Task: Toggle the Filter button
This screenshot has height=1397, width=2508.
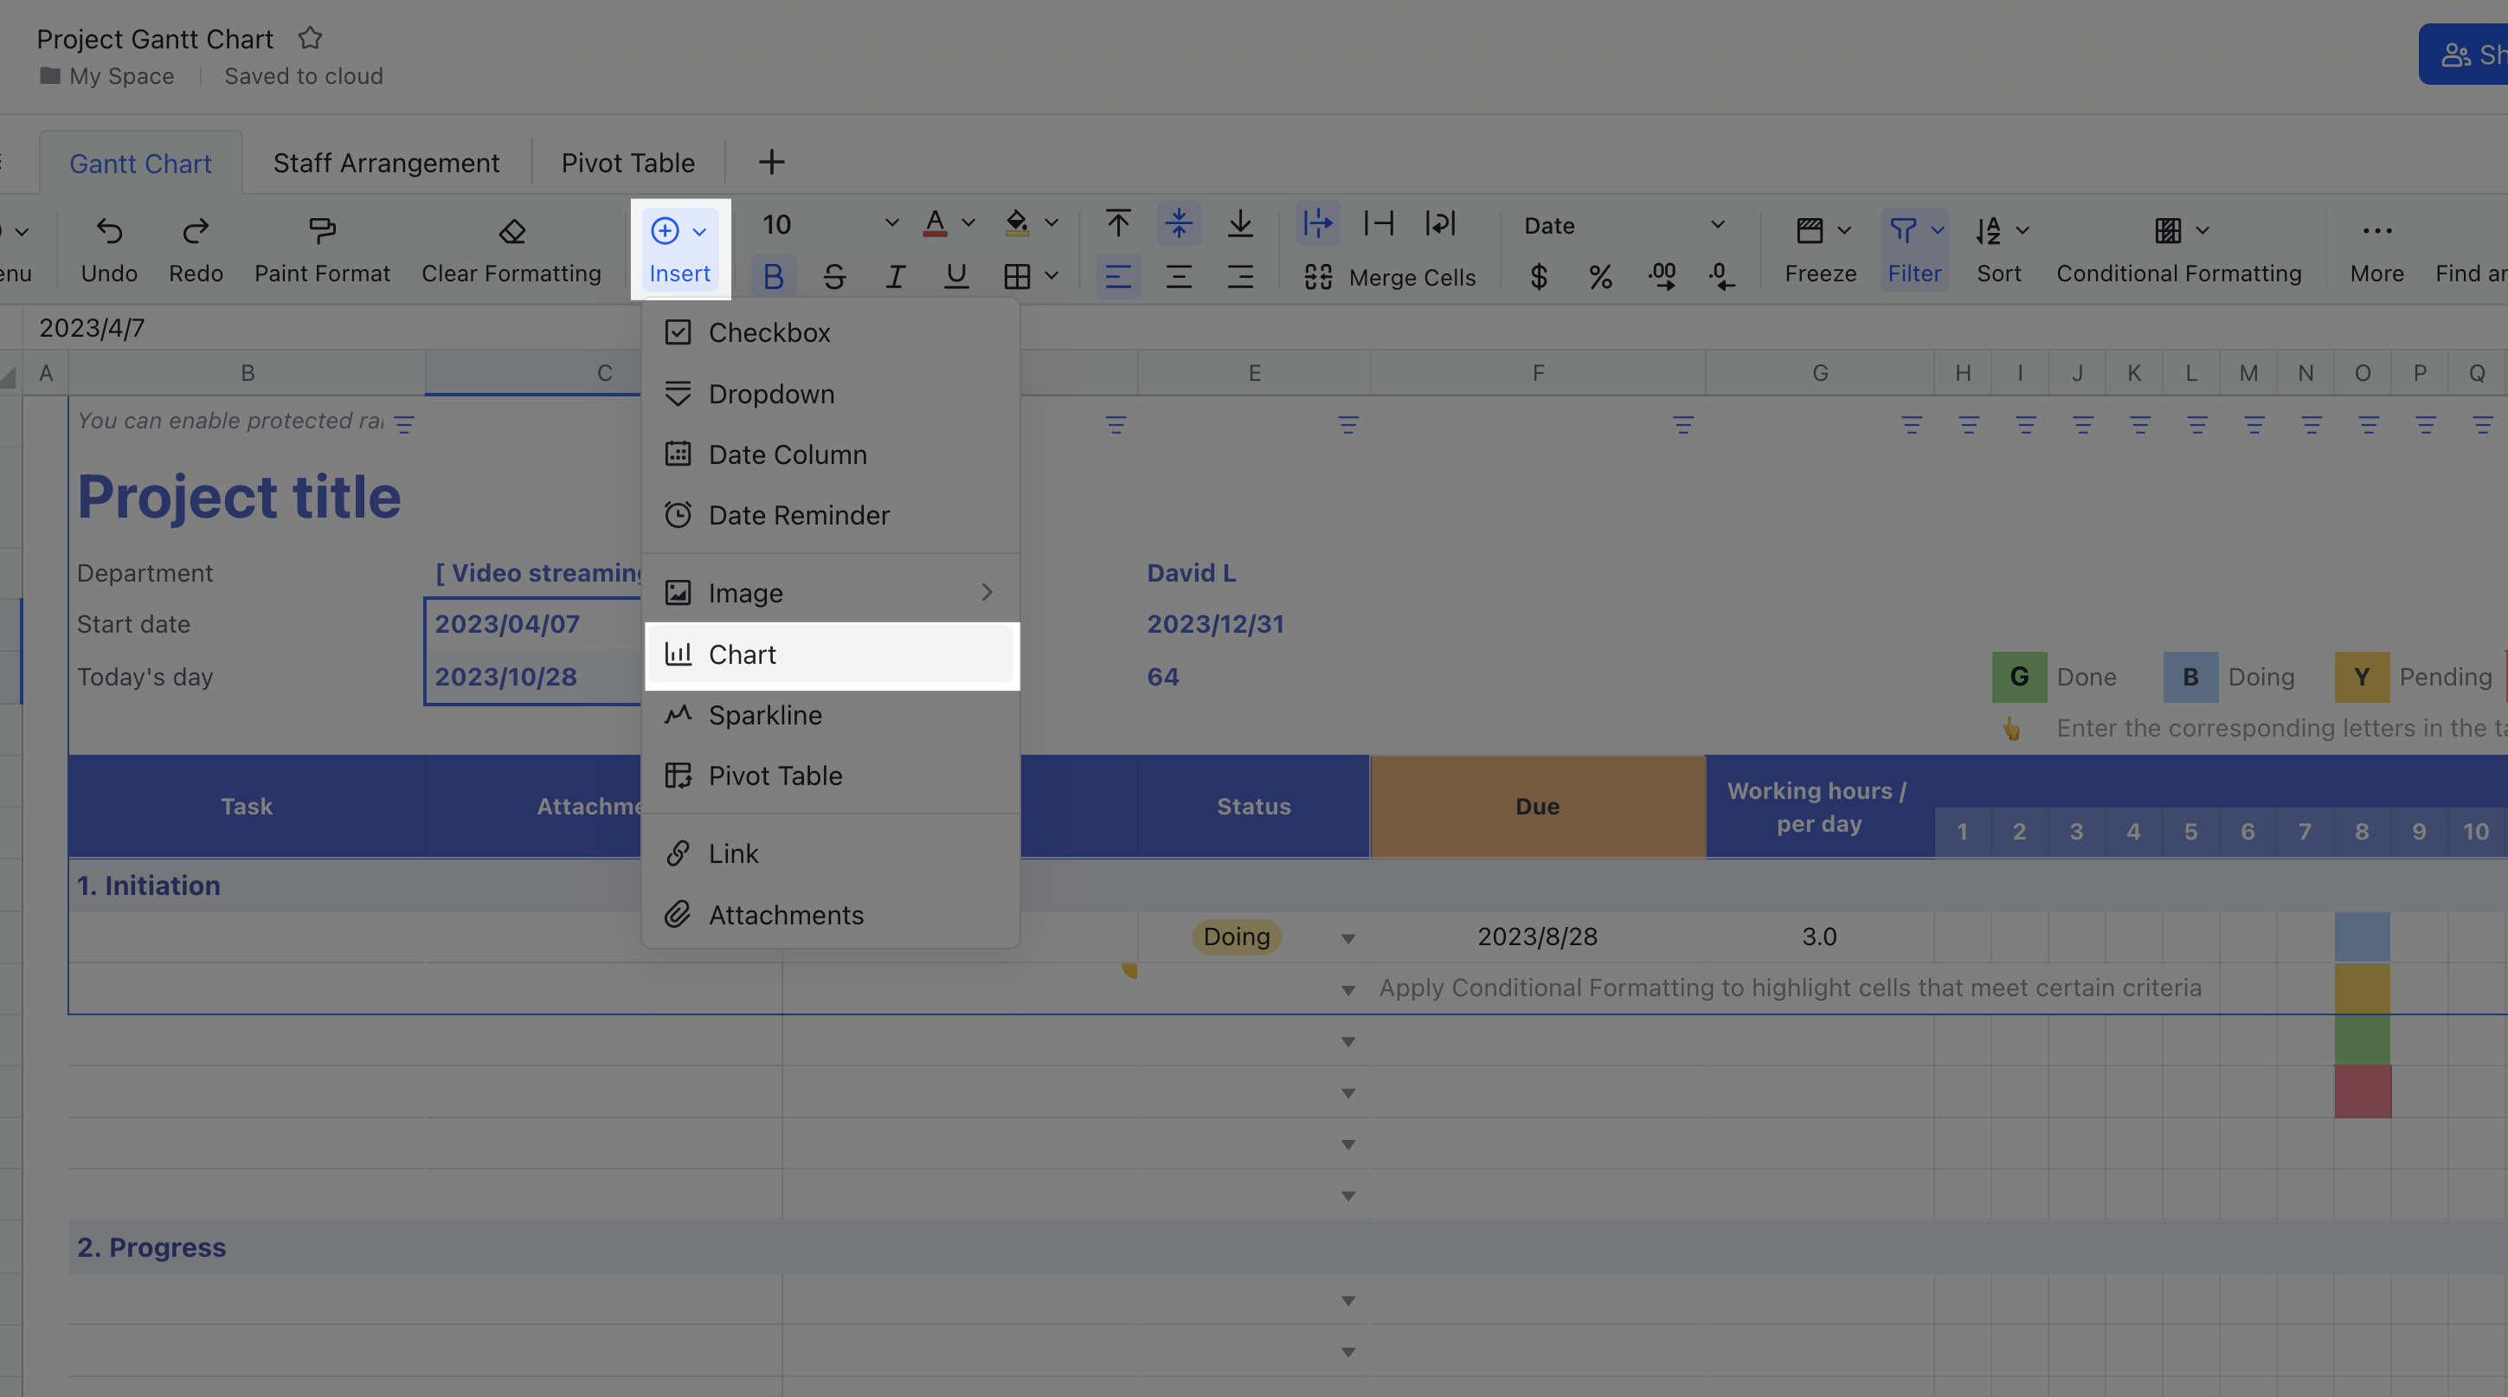Action: 1914,248
